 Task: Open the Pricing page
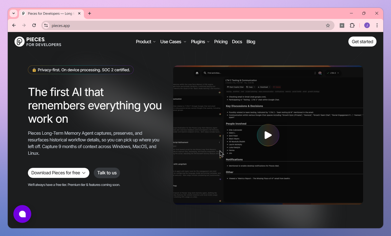(221, 42)
